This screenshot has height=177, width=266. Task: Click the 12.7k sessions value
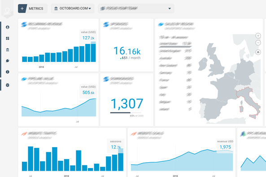[116, 147]
